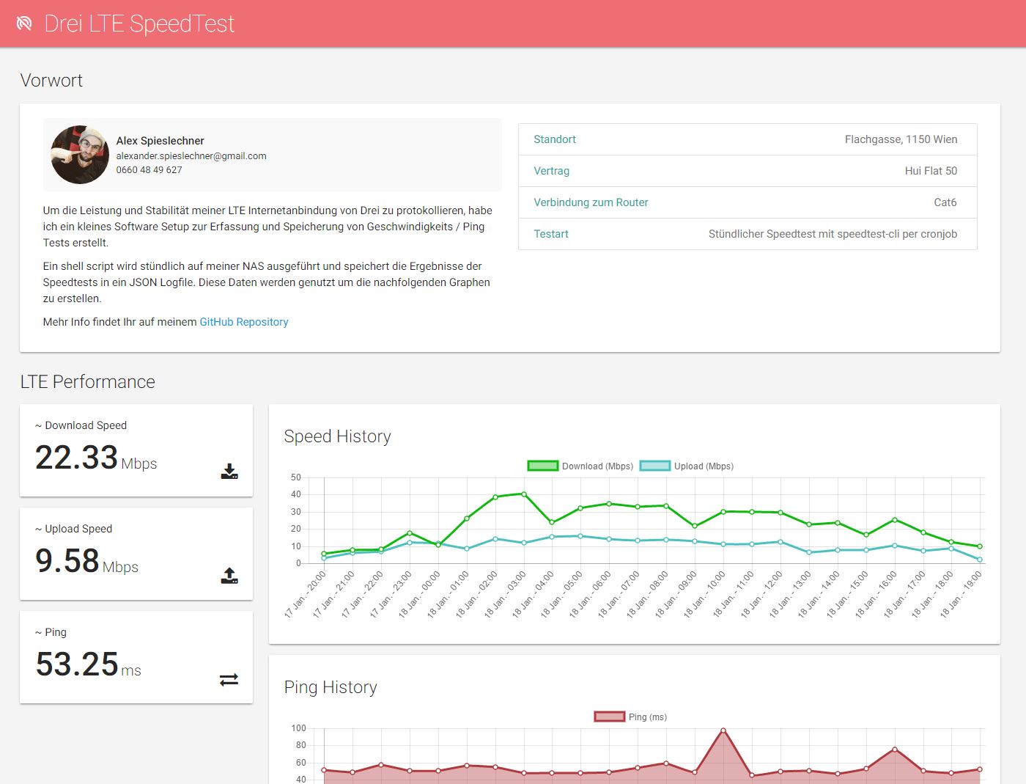Screen dimensions: 1026x784
Task: Click x-axis label 18 Jan. - 19:00
Action: (x=961, y=595)
